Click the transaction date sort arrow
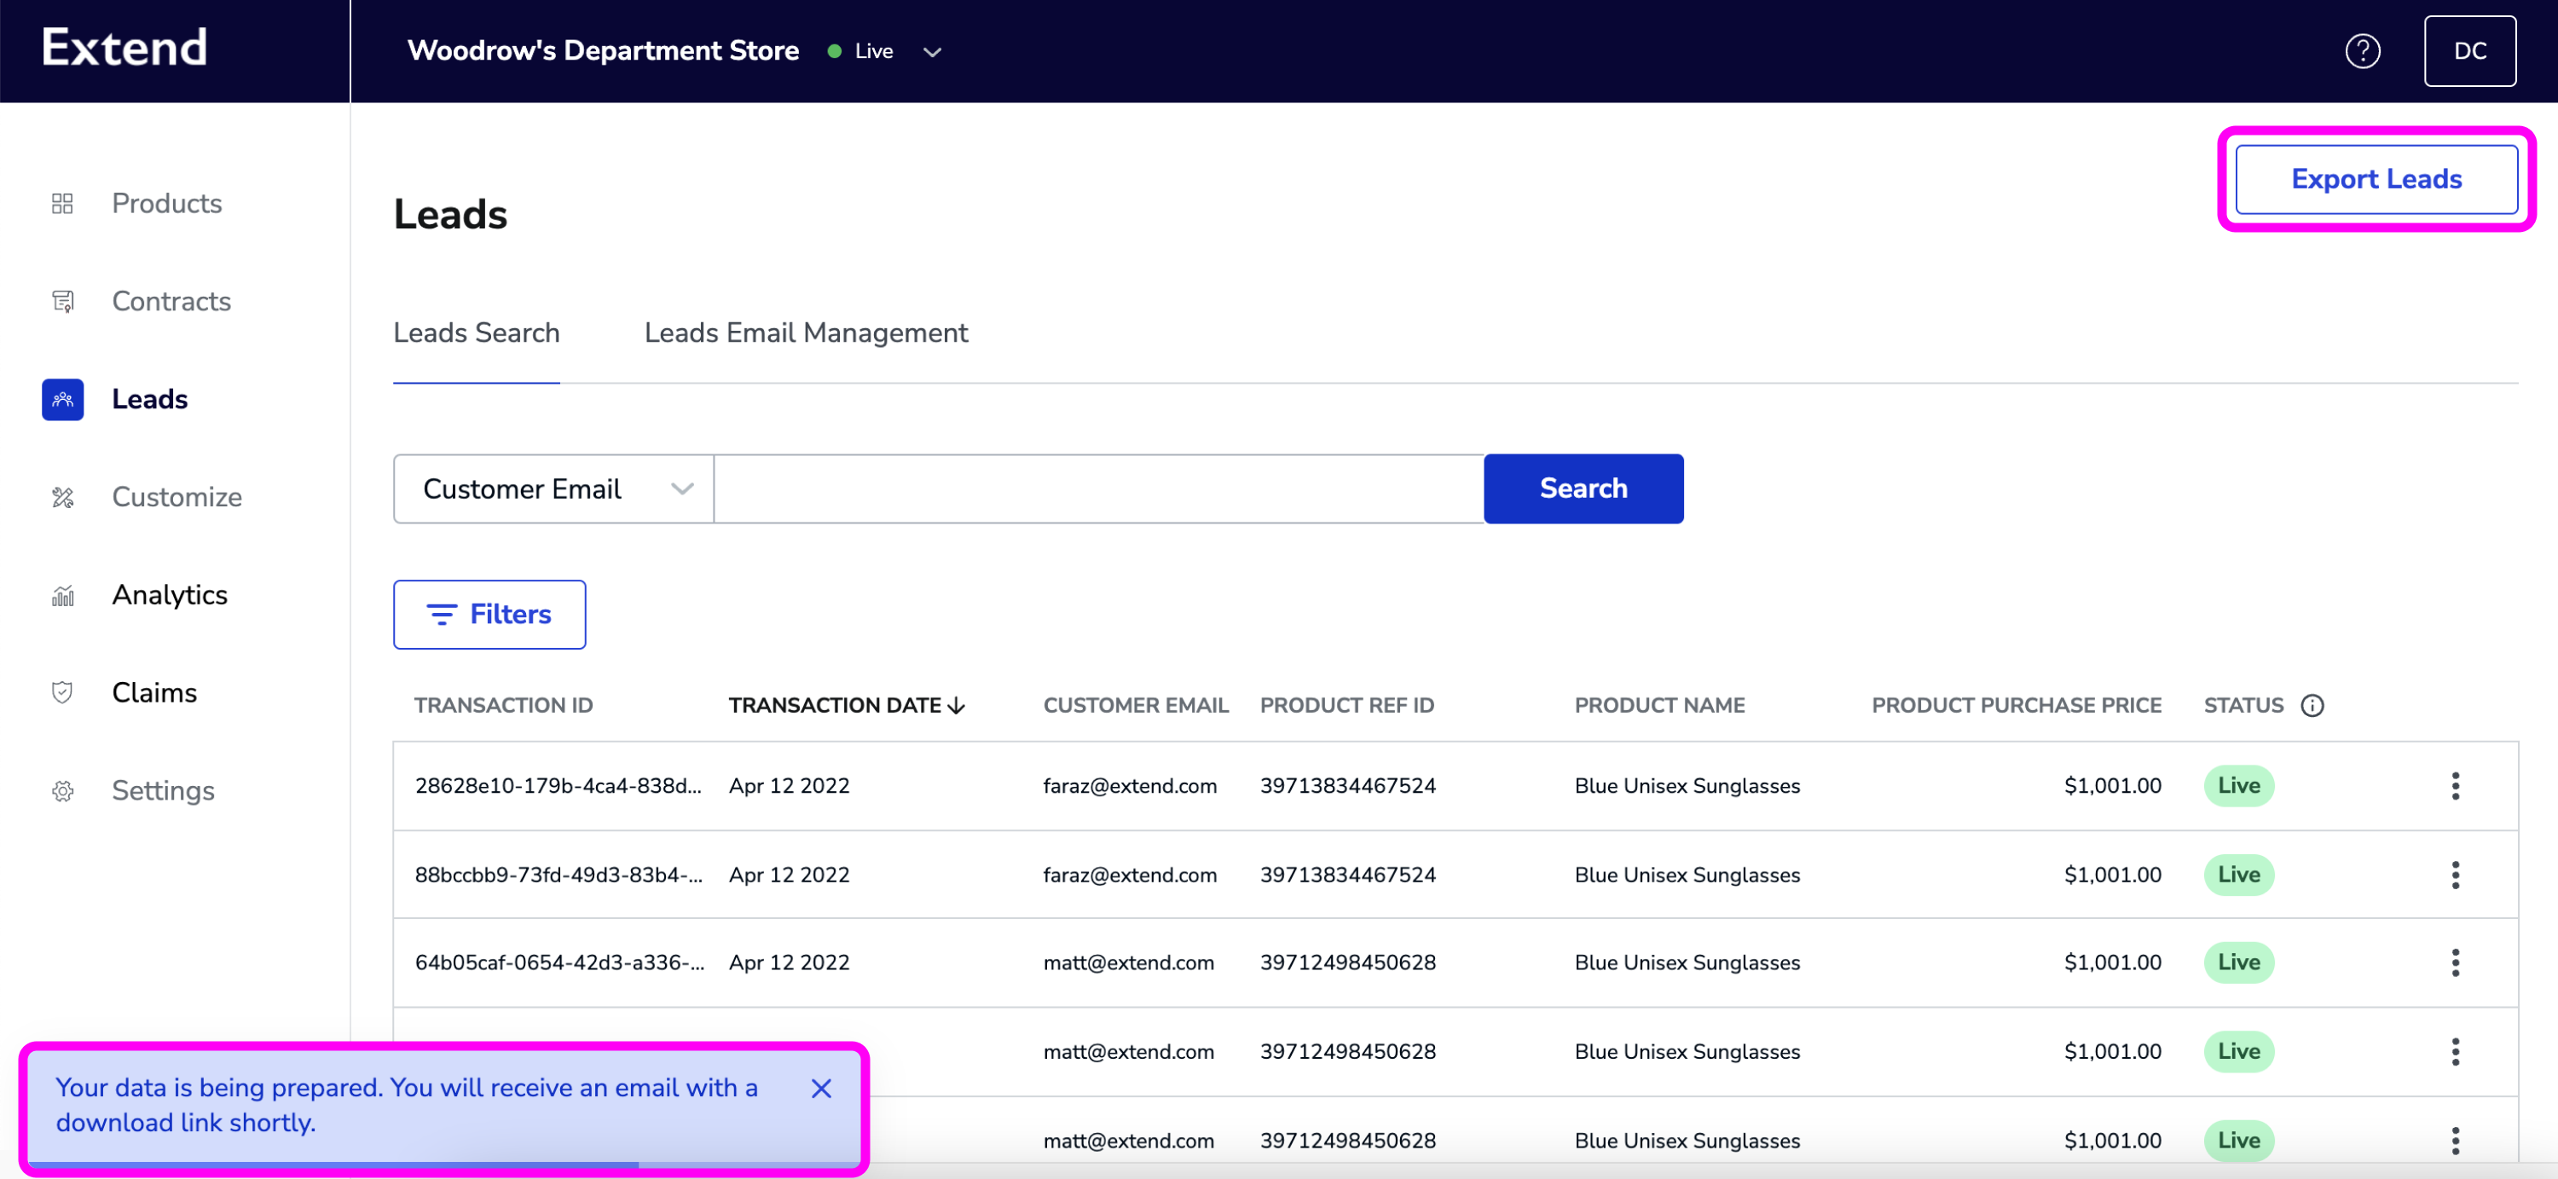The width and height of the screenshot is (2558, 1179). click(958, 706)
